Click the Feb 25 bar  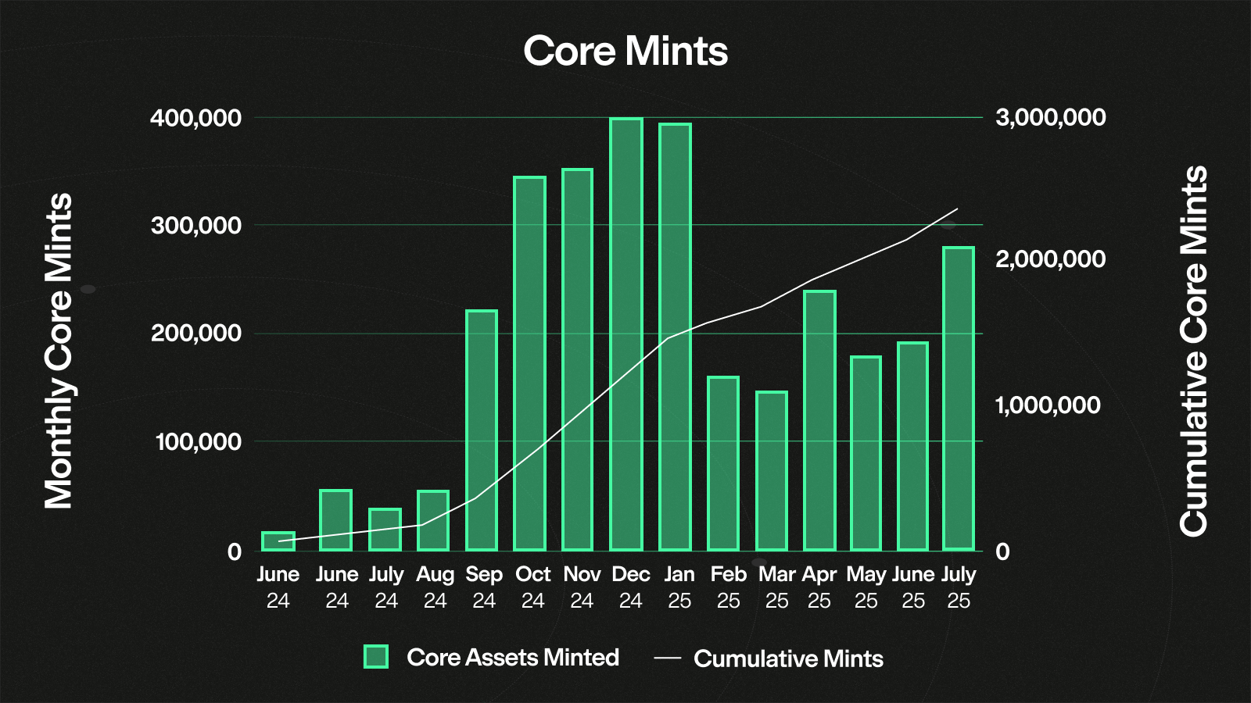coord(723,463)
